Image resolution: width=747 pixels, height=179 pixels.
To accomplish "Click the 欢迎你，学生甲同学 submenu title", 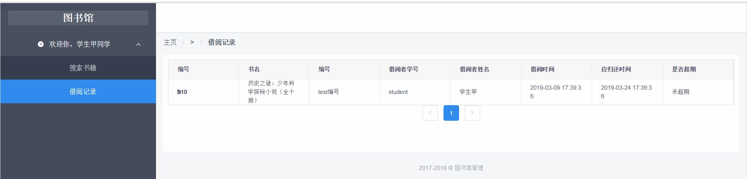I will pyautogui.click(x=80, y=44).
